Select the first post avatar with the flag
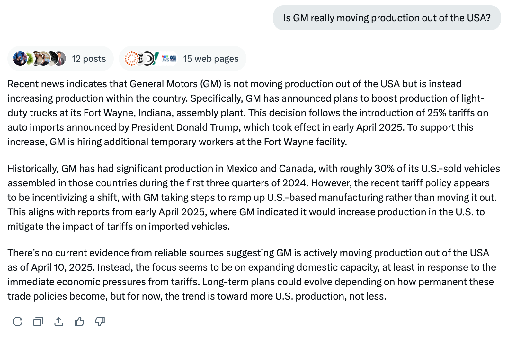Viewport: 525px width, 354px height. click(19, 59)
